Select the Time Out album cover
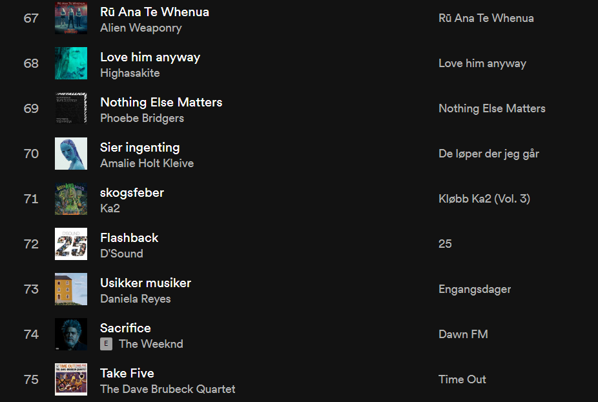 (x=71, y=379)
